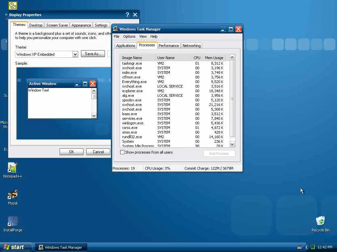Open the Options menu in Task Manager
This screenshot has width=337, height=252.
point(129,36)
